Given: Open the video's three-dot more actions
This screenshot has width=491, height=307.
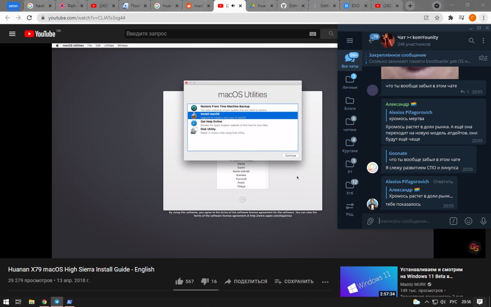Looking at the screenshot, I should 325,282.
